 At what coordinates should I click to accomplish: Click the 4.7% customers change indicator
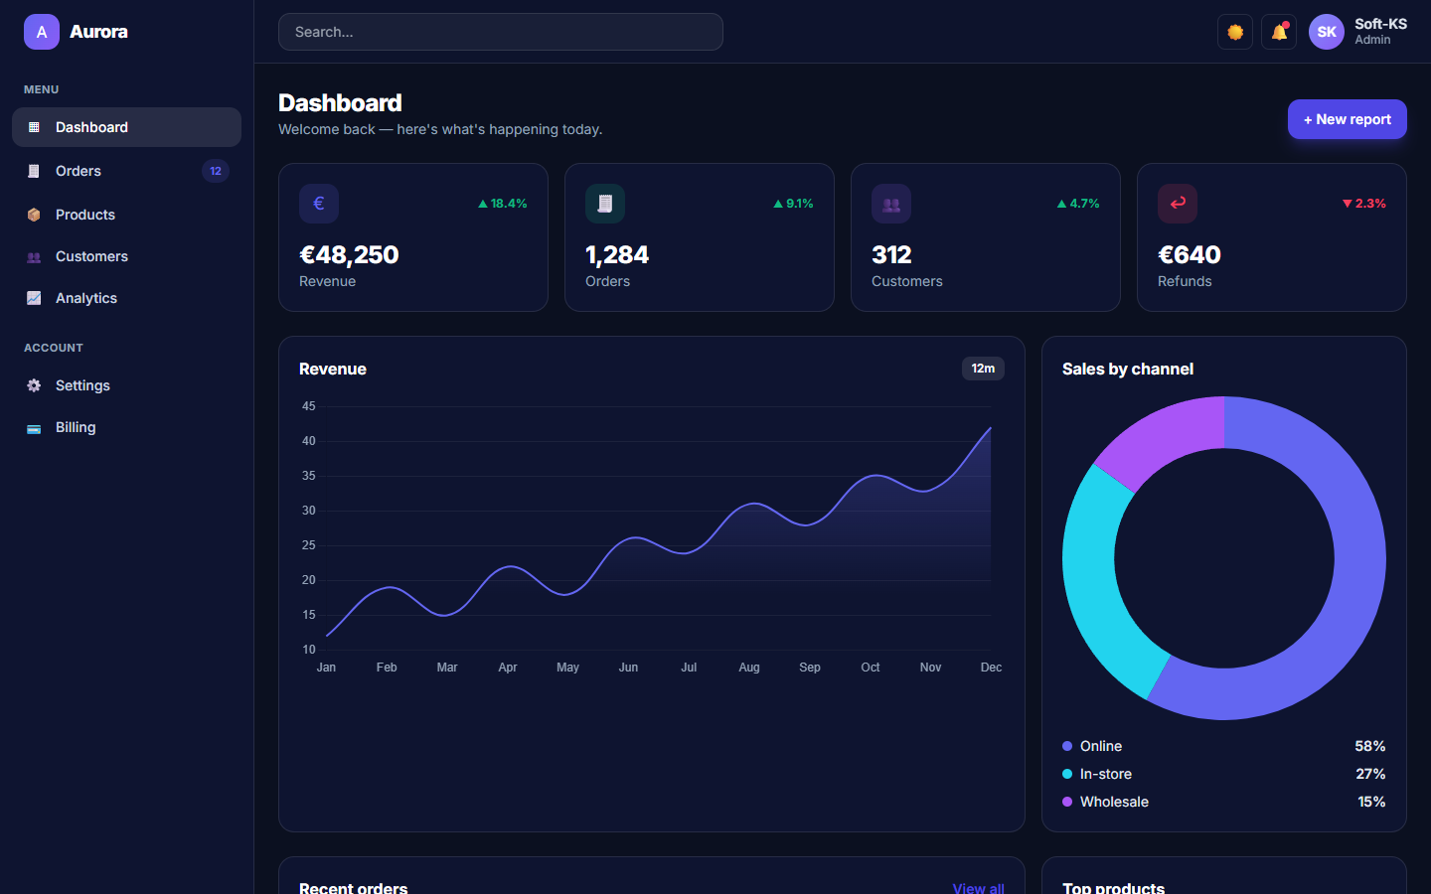click(x=1078, y=204)
